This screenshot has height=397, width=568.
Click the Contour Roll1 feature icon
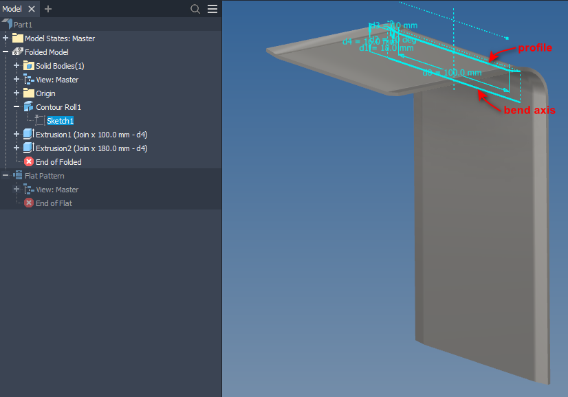click(28, 106)
